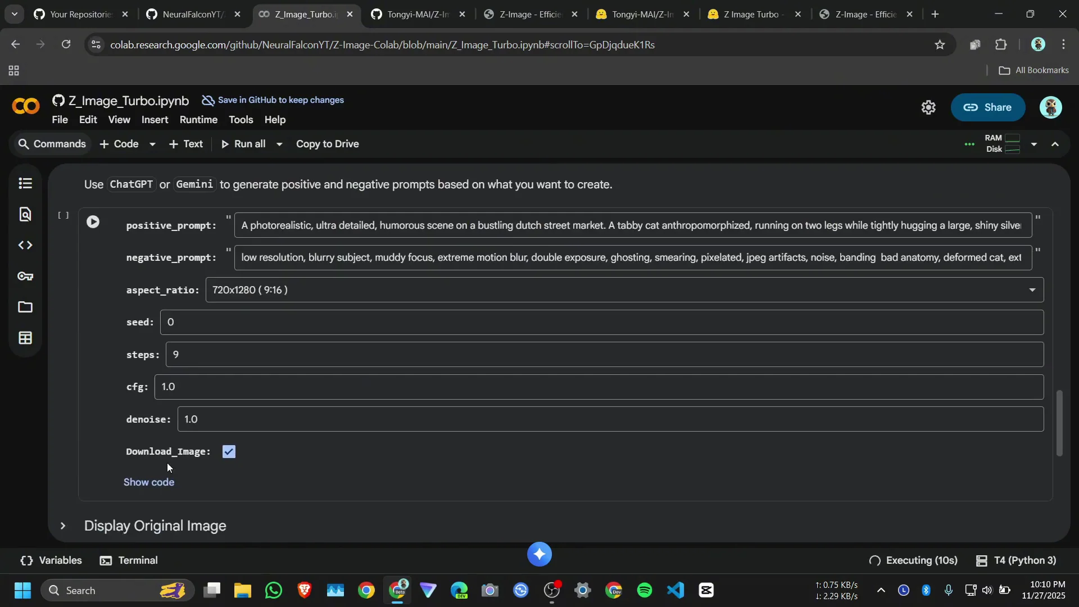Expand the Display Original Image section
Screen dimensions: 1079x607
(62, 526)
